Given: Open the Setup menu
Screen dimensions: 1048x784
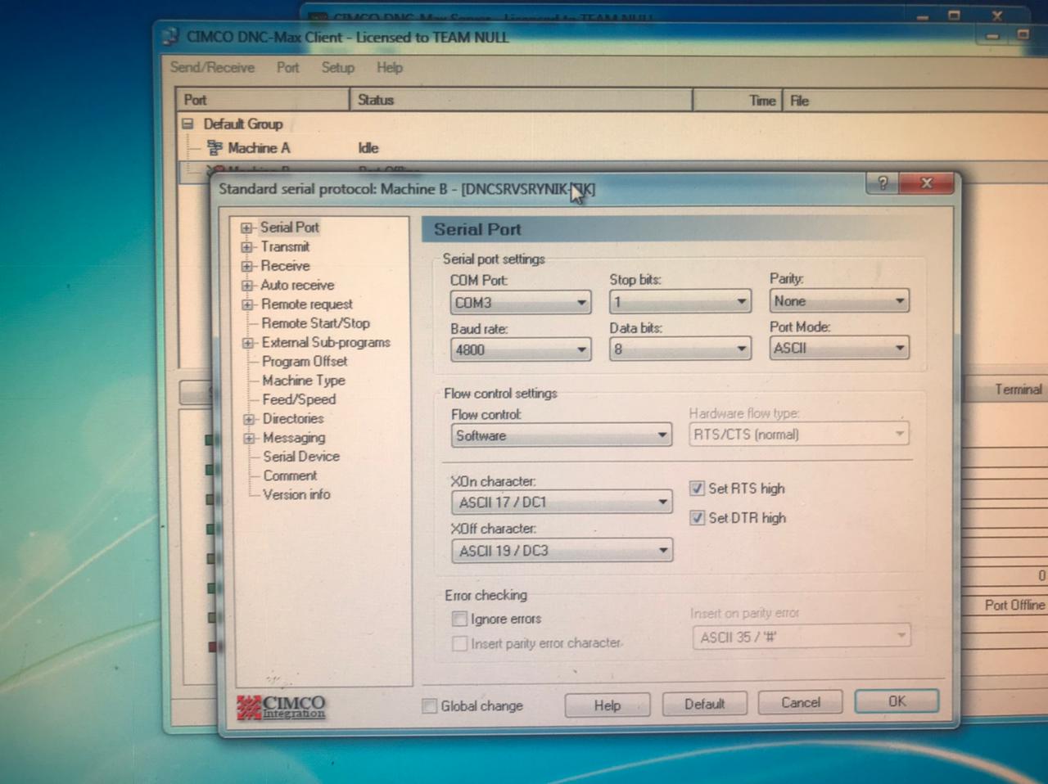Looking at the screenshot, I should [x=337, y=68].
